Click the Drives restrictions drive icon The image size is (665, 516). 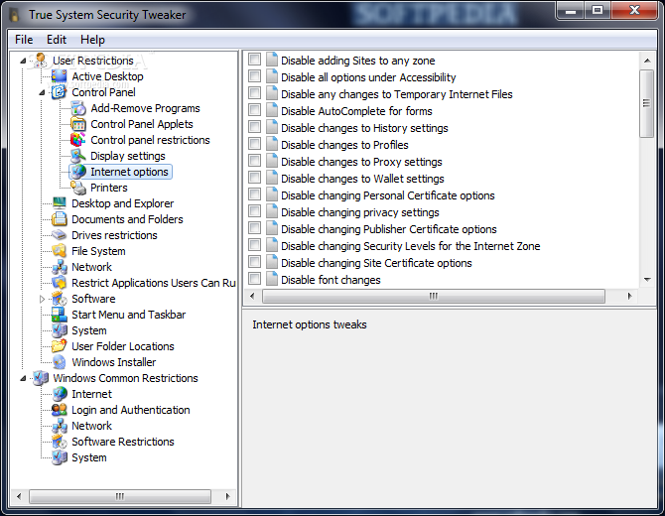59,235
